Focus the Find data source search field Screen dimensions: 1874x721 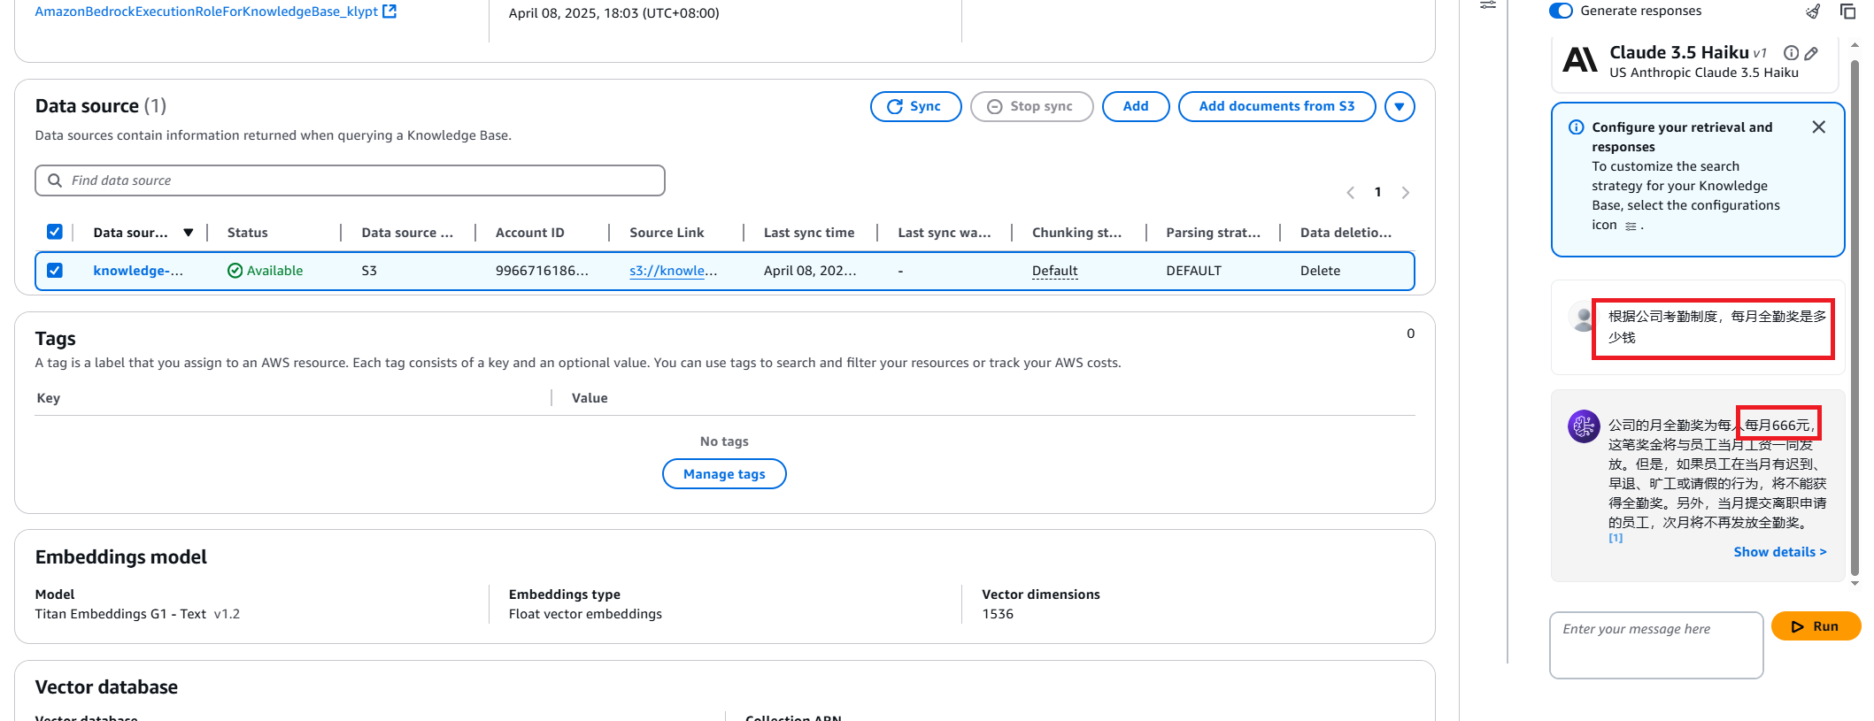[x=350, y=180]
